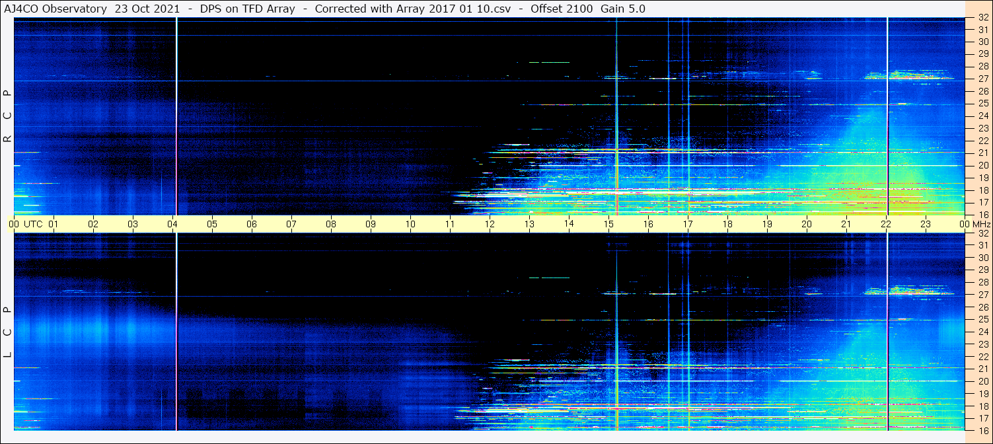Viewport: 993px width, 444px height.
Task: Click the 22 hour marker on the time axis
Action: (886, 224)
